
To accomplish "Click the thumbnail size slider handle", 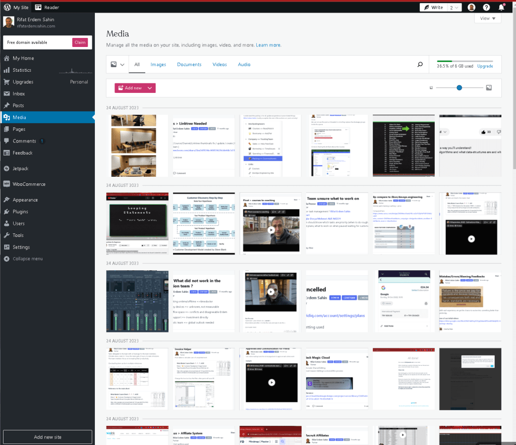I will (x=459, y=88).
